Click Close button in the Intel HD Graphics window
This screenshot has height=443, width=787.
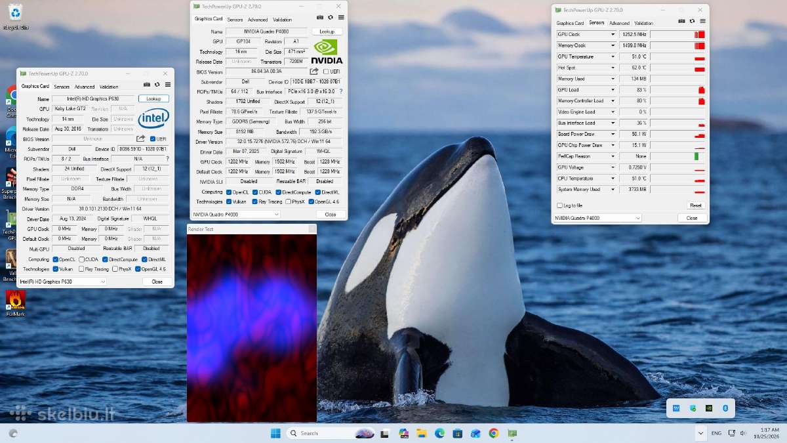[x=157, y=282]
